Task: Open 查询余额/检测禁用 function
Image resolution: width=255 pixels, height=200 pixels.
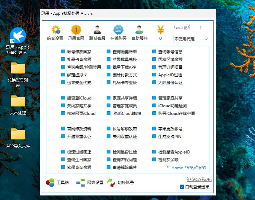Action: pos(84,67)
